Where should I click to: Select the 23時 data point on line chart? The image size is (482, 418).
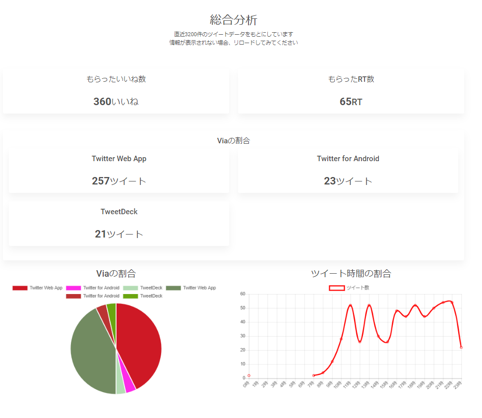(461, 348)
